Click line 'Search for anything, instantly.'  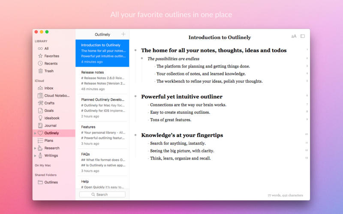coord(178,143)
